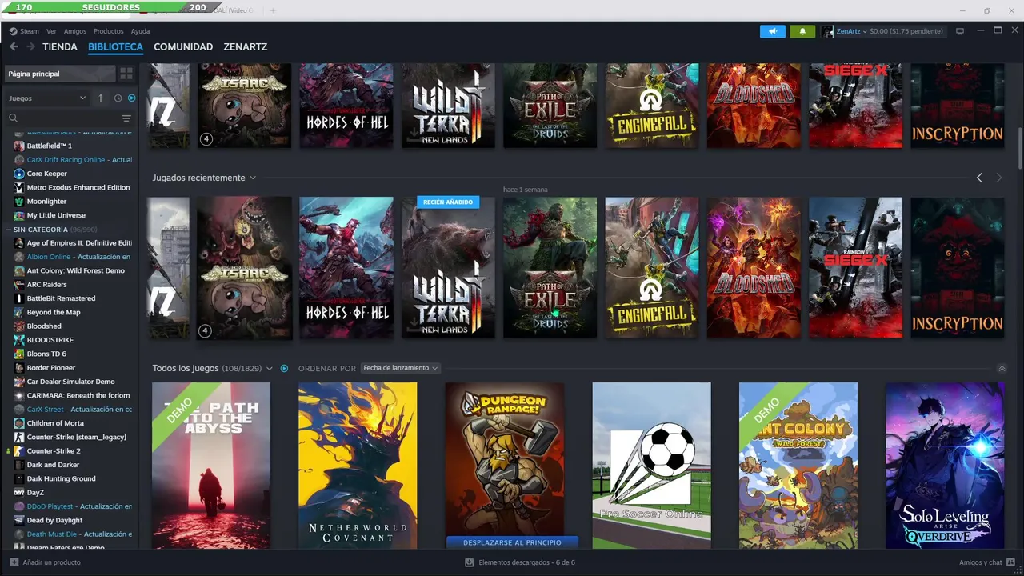The image size is (1024, 576).
Task: Open The Path Into The Abyss demo cover
Action: tap(211, 466)
